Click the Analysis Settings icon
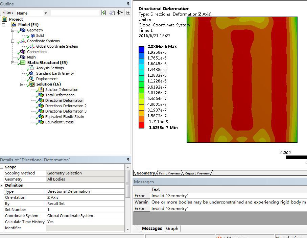This screenshot has height=238, width=307. pos(32,68)
